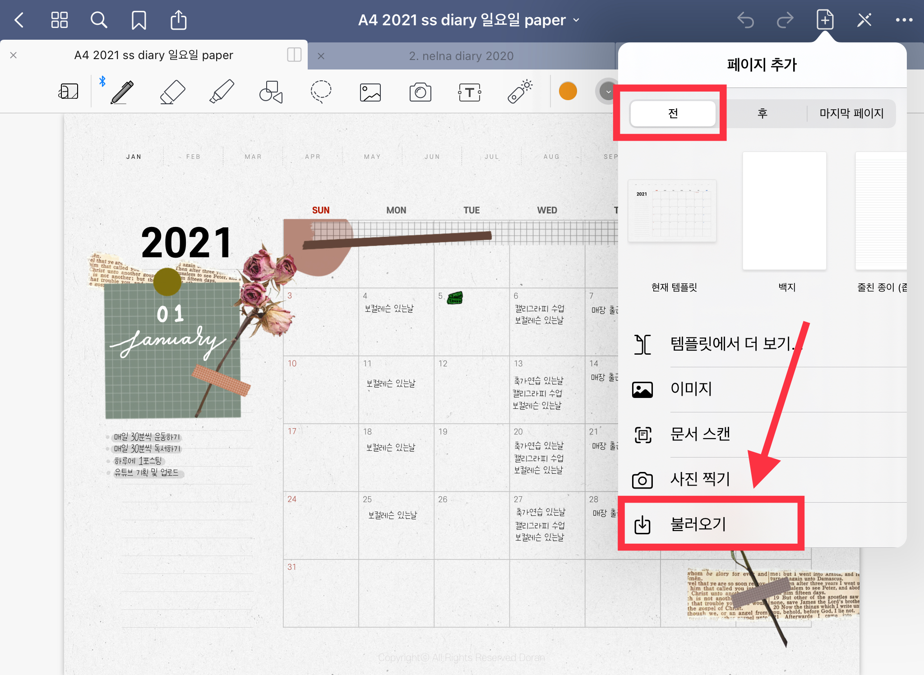Select the Pen tool

pos(122,92)
